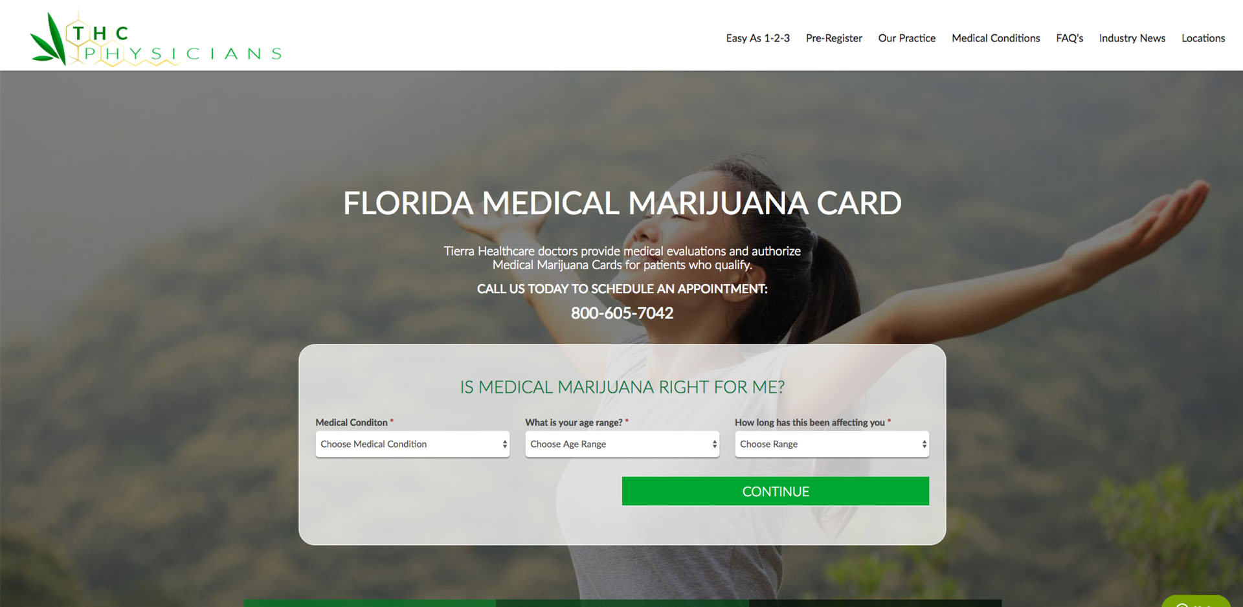This screenshot has height=607, width=1243.
Task: Click the Medical Conditon field label
Action: (x=352, y=422)
